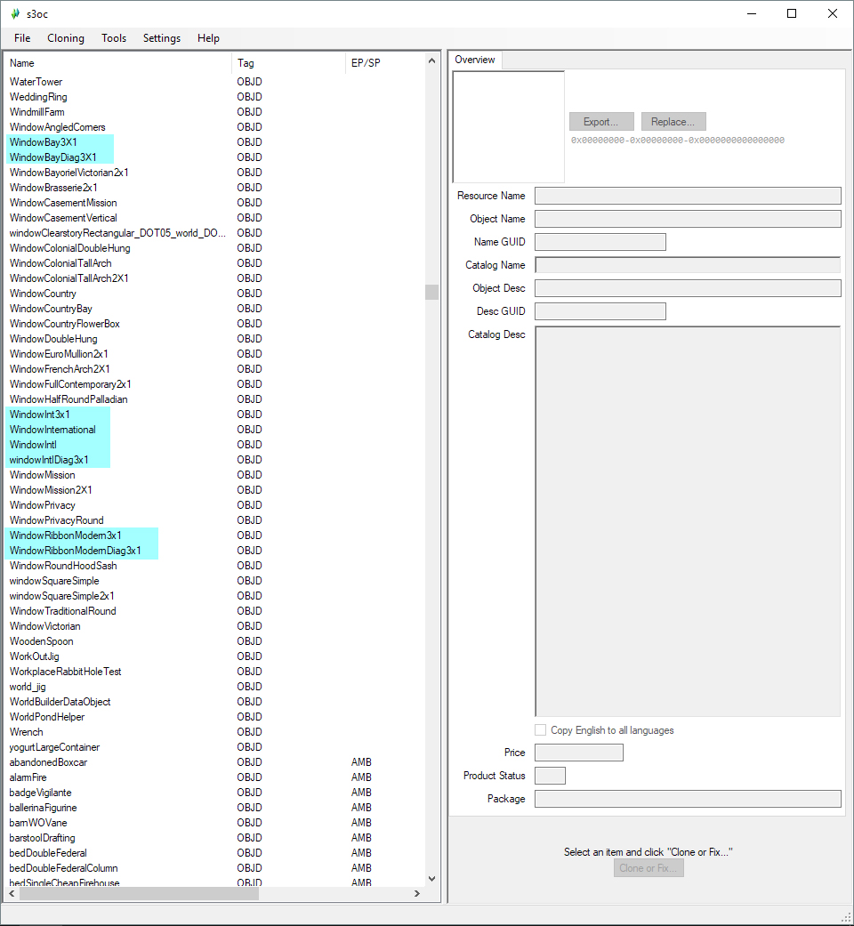Click the Catalog Desc text area
This screenshot has height=926, width=854.
click(688, 521)
